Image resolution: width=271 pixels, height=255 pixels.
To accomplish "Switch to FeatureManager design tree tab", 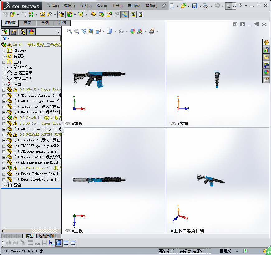I will coord(5,32).
